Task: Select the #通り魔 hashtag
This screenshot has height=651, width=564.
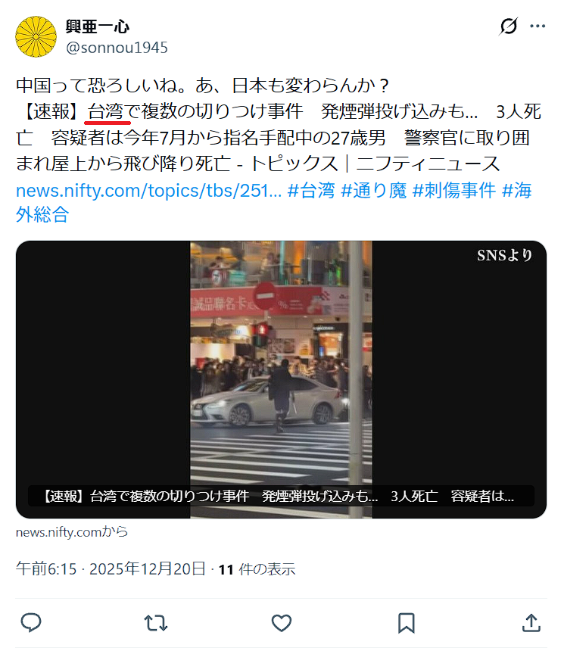Action: [374, 191]
